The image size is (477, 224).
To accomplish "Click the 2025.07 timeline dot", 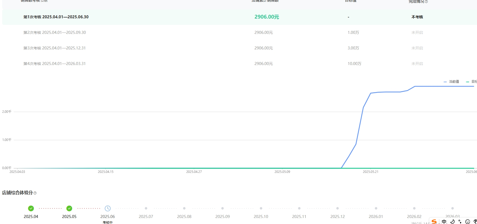I will pyautogui.click(x=146, y=208).
